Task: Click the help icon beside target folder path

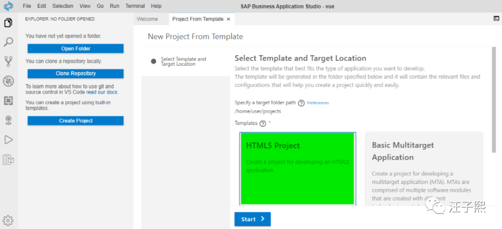Action: tap(301, 103)
